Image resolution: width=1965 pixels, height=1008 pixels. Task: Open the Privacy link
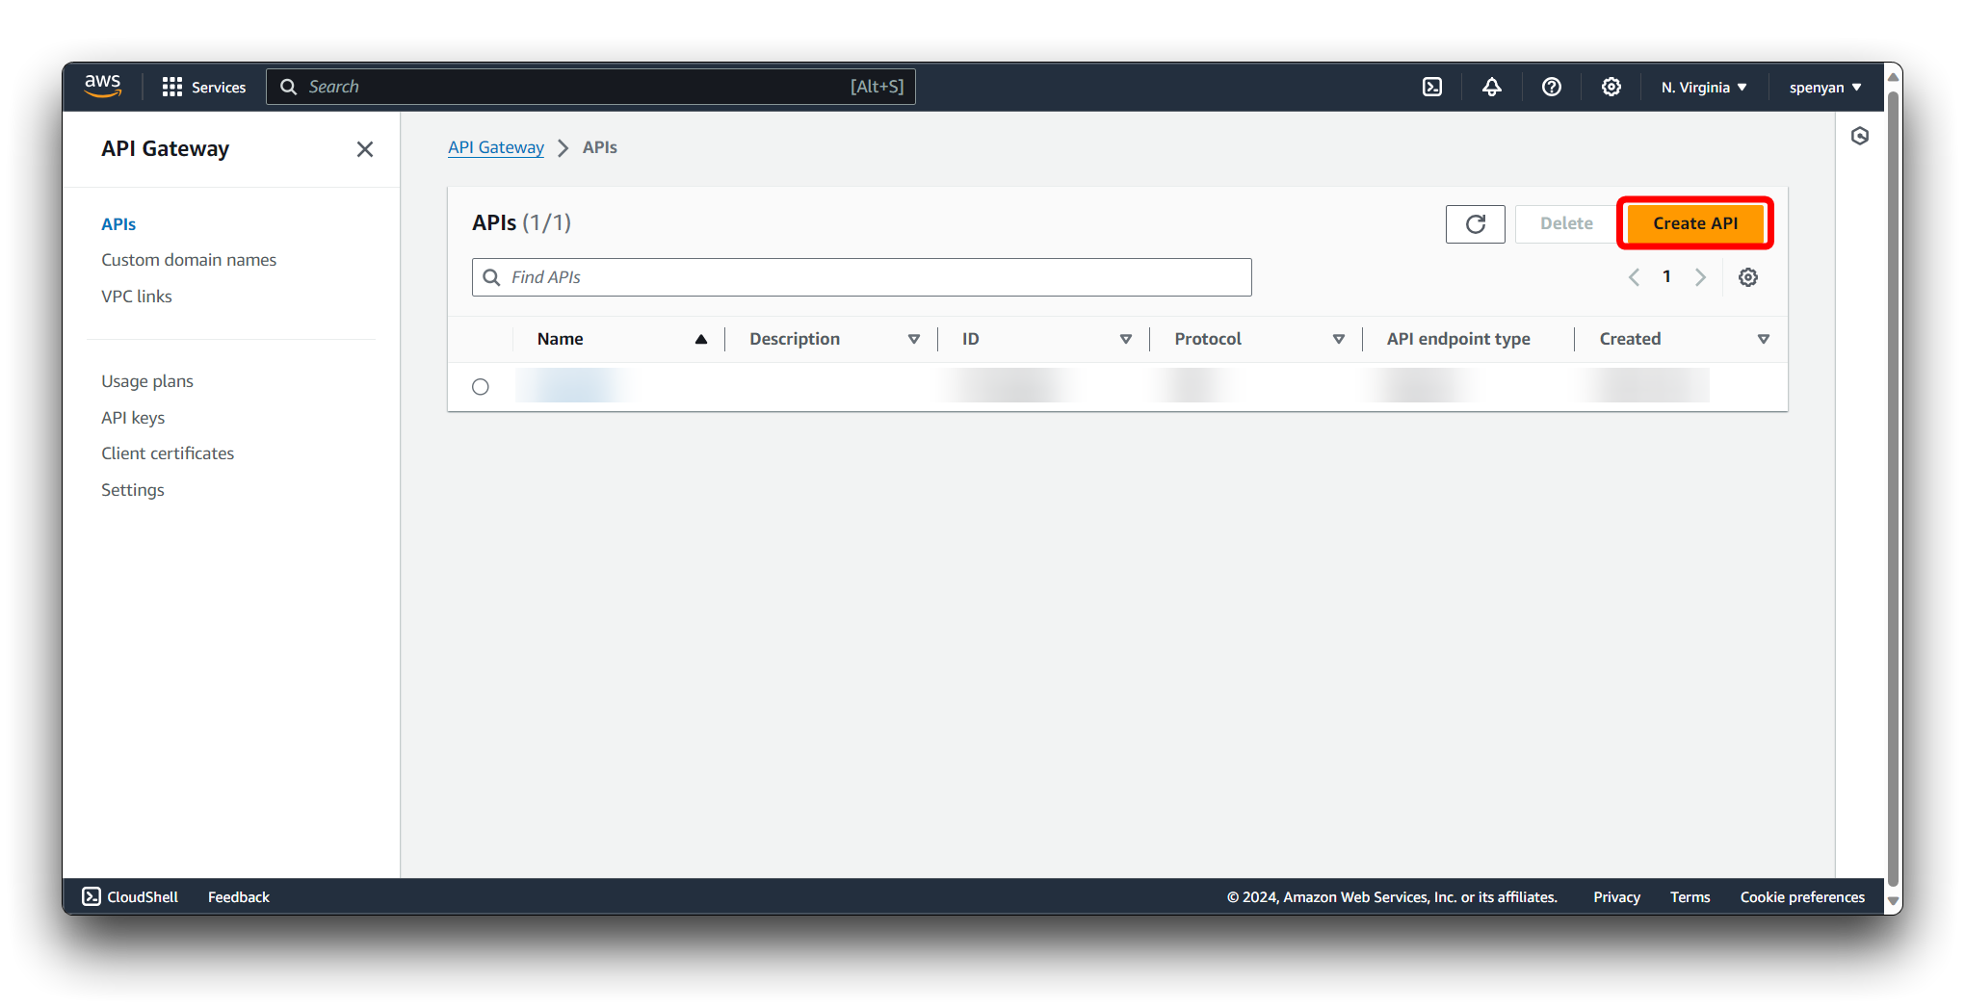(x=1616, y=896)
